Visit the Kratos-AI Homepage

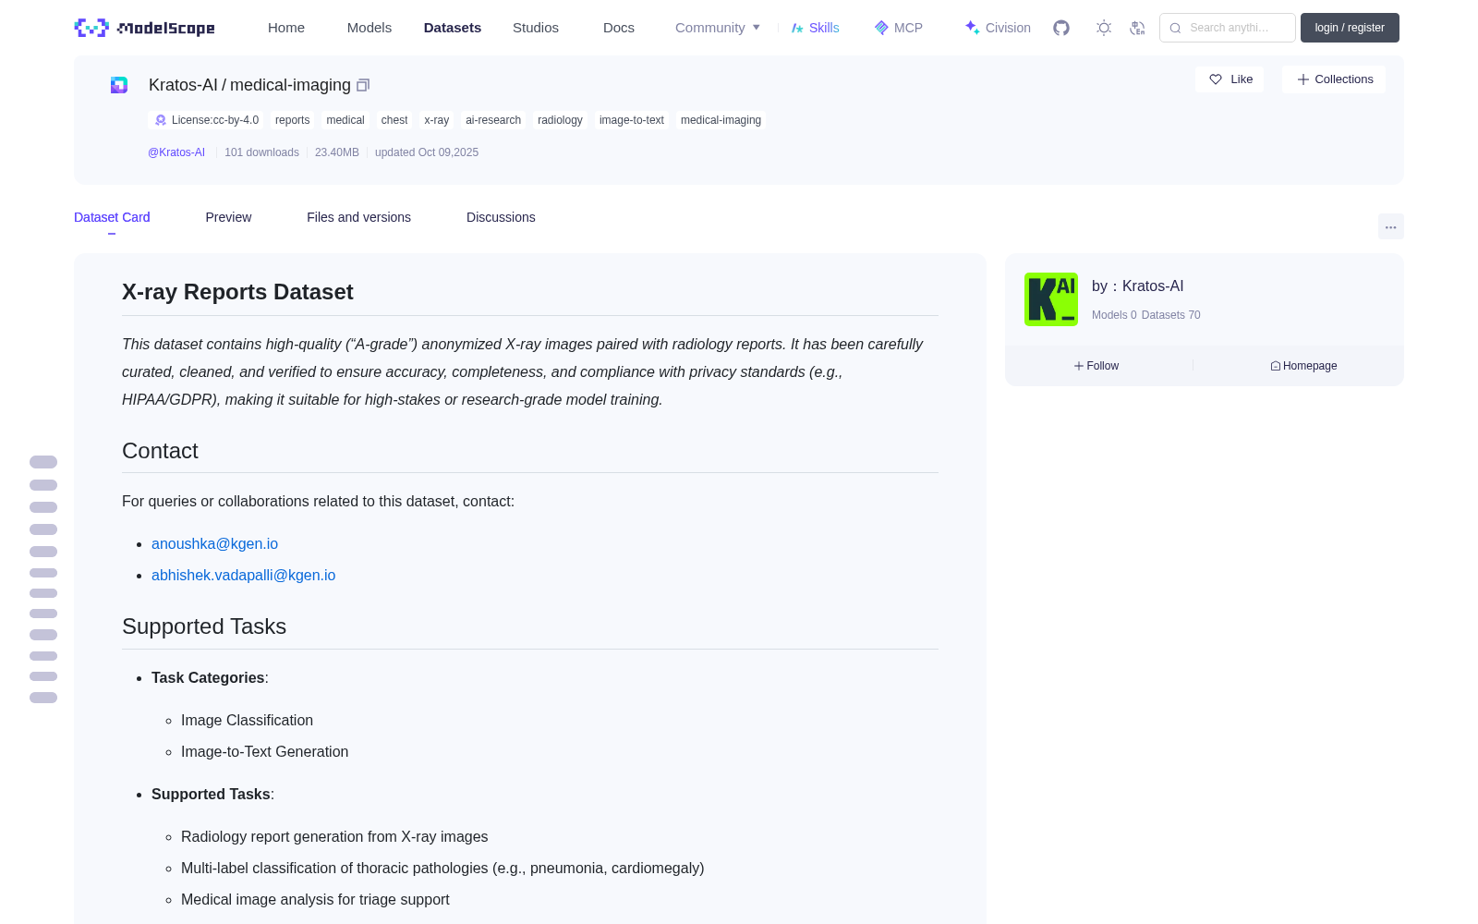click(1303, 366)
